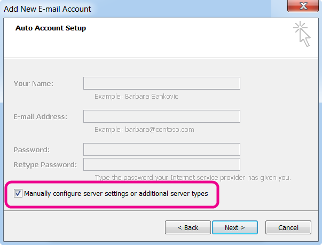Click the Password input field
The image size is (322, 245).
pyautogui.click(x=162, y=149)
